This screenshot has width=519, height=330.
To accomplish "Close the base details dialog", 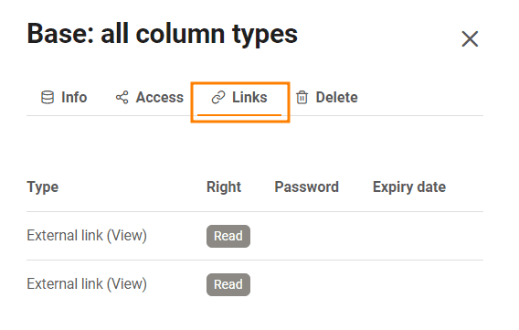I will [470, 39].
